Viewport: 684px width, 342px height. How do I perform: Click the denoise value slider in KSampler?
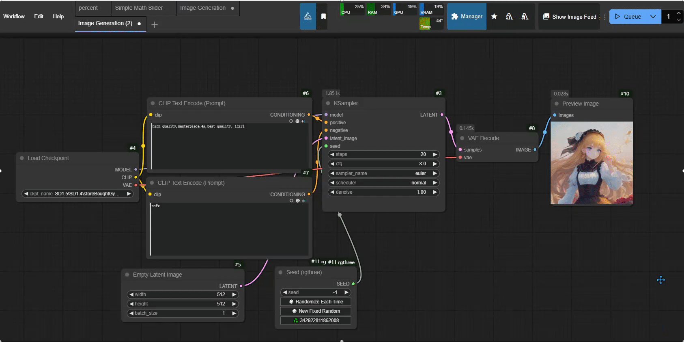click(383, 192)
